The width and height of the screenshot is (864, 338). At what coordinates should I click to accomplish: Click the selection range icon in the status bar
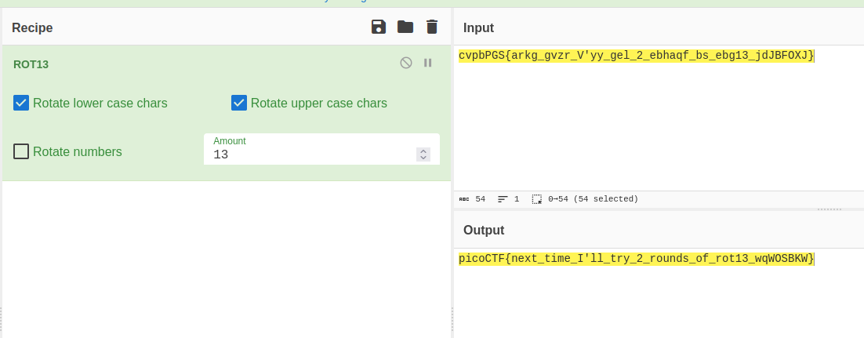coord(537,199)
